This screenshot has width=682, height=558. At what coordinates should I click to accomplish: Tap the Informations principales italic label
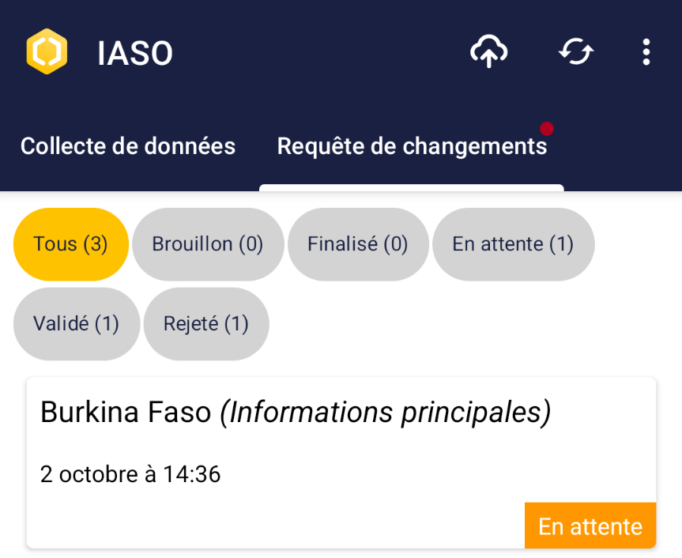(x=385, y=413)
